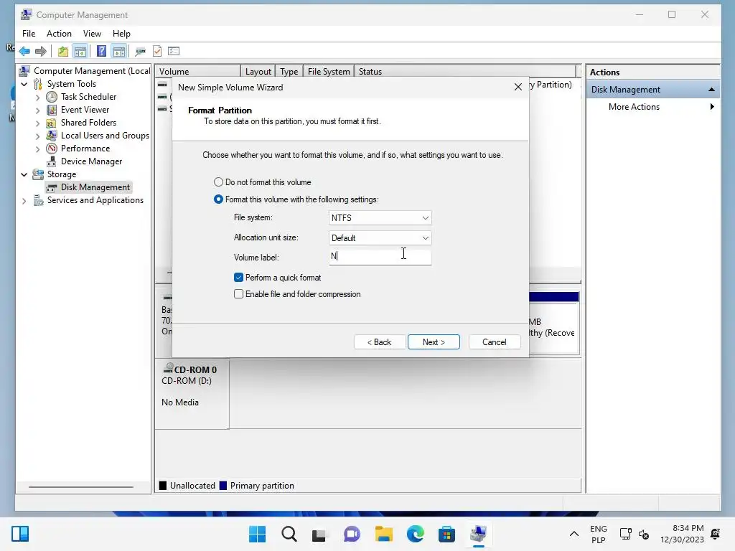Click the Rescan Disks toolbar icon

[140, 51]
